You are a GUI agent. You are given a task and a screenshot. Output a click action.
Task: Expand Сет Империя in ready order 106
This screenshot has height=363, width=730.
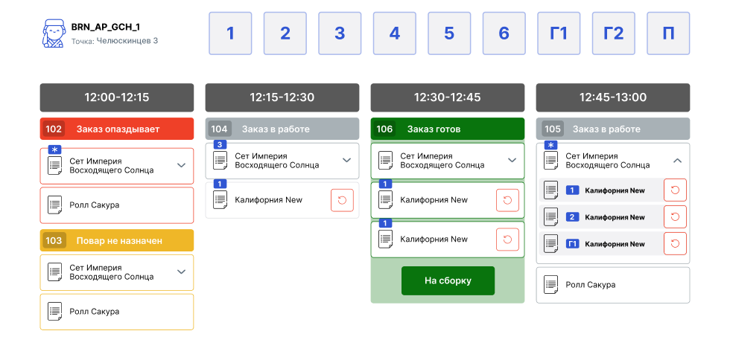tap(512, 161)
